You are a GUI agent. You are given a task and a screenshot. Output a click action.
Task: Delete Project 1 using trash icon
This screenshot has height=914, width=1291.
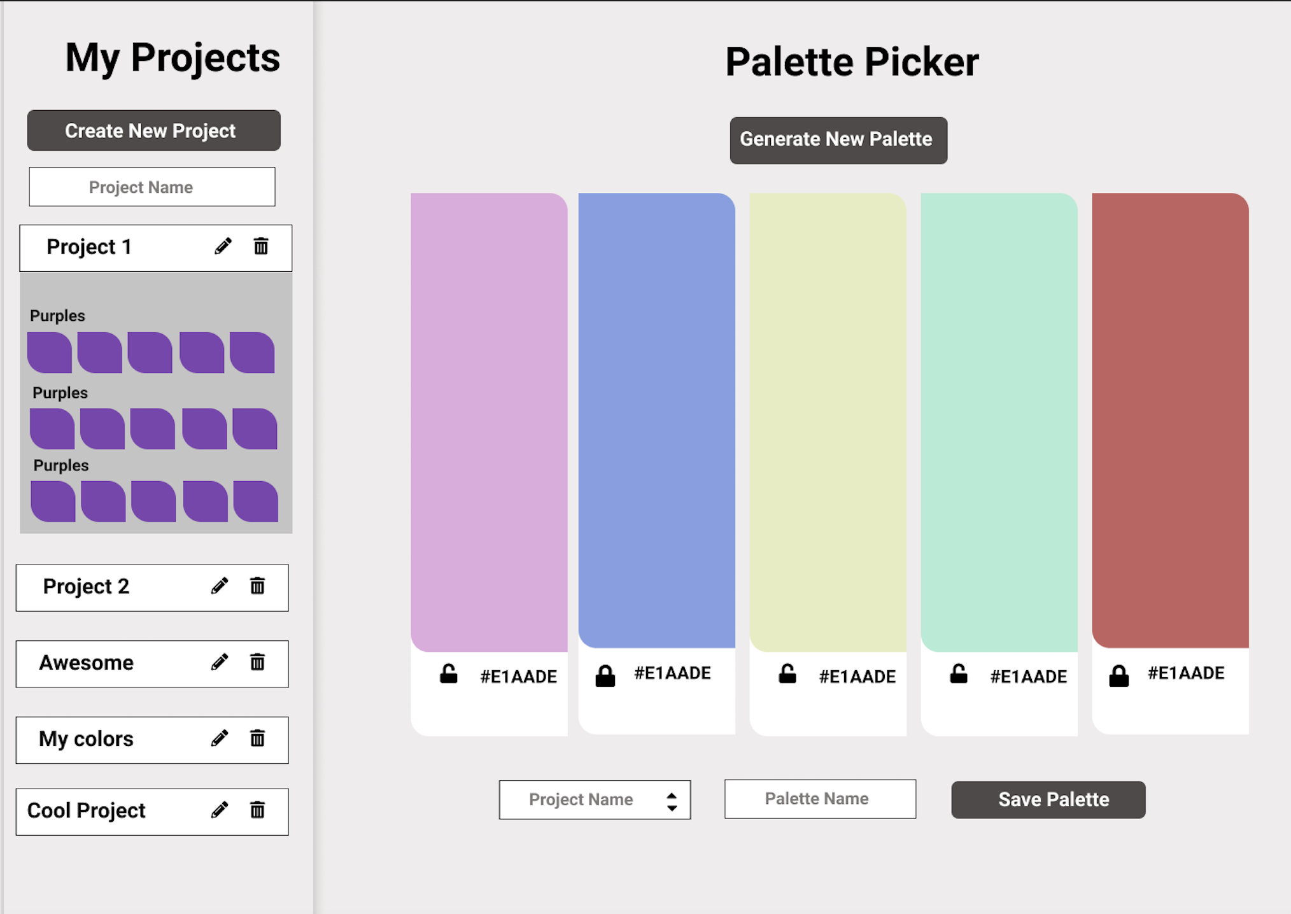pos(261,247)
